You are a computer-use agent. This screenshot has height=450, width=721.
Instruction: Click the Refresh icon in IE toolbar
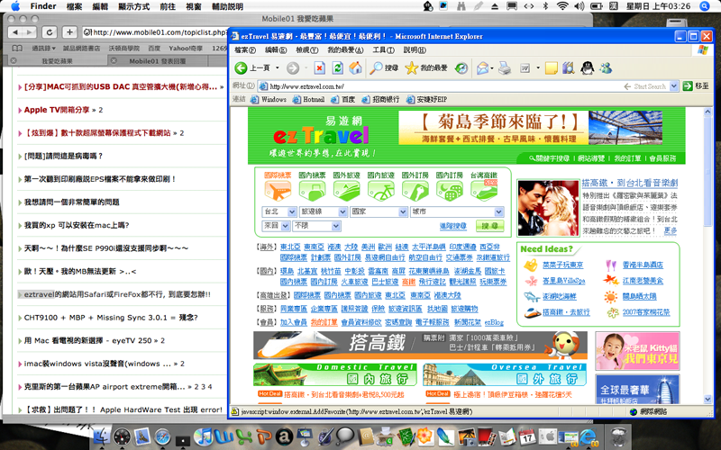337,68
